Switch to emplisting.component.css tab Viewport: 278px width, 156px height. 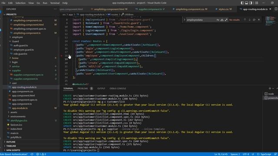click(x=190, y=9)
